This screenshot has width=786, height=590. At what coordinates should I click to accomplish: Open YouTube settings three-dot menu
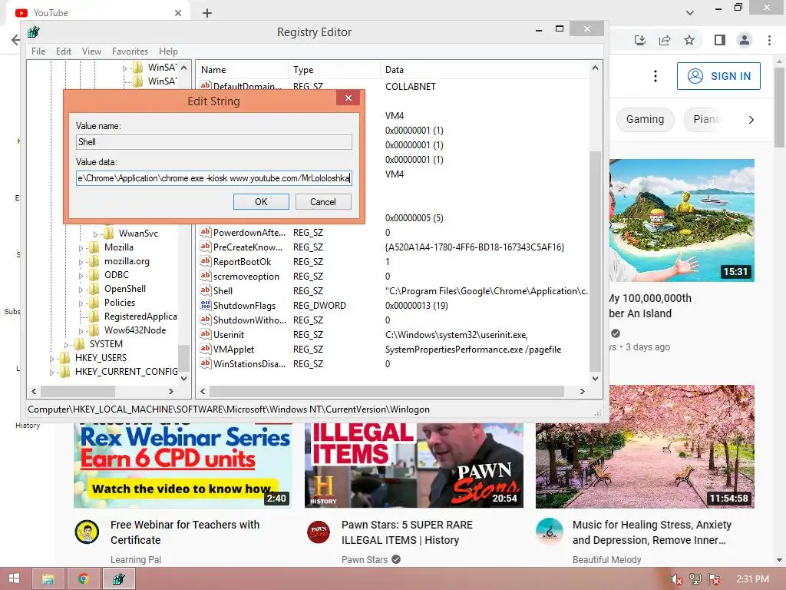(656, 76)
